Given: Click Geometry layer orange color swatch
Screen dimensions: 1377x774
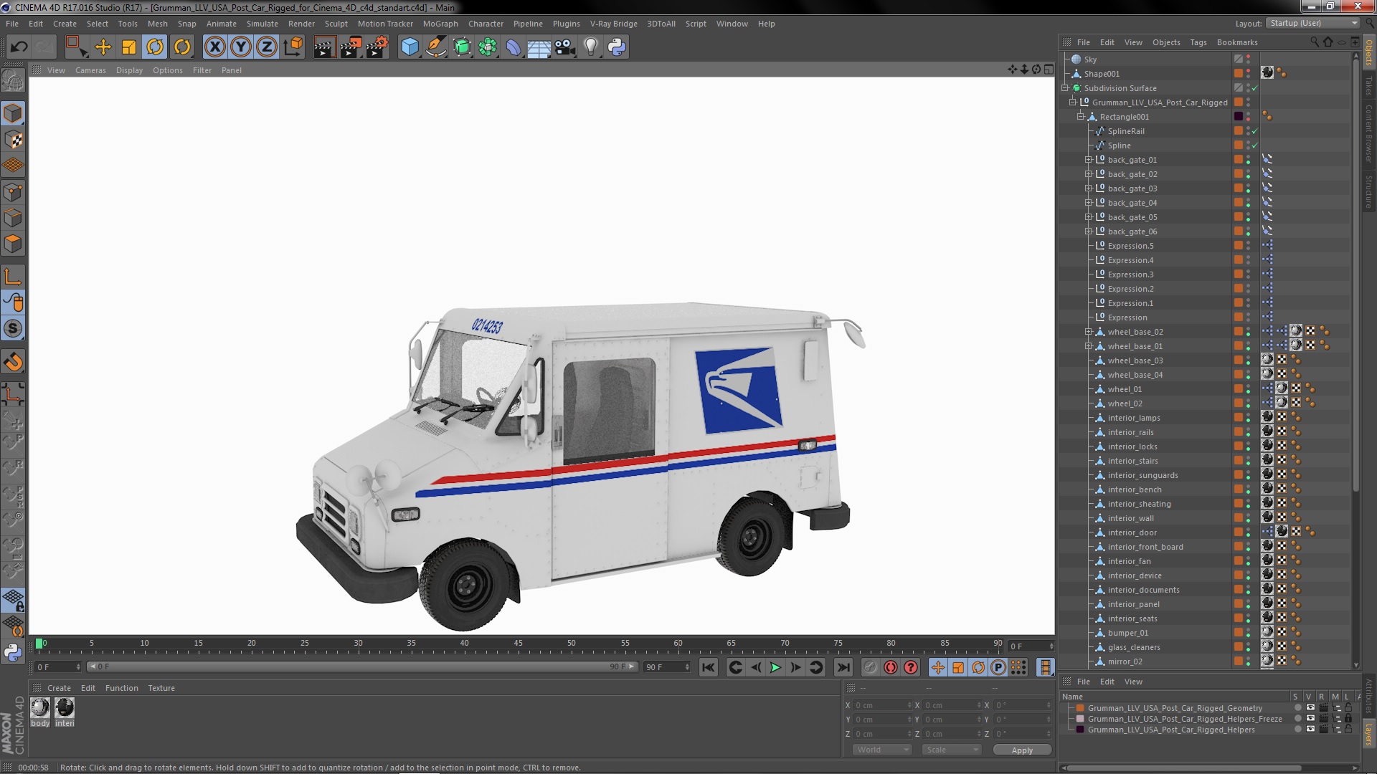Looking at the screenshot, I should click(x=1080, y=708).
